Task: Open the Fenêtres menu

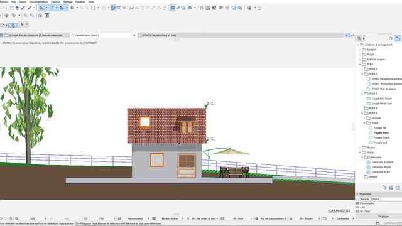Action: (80, 1)
